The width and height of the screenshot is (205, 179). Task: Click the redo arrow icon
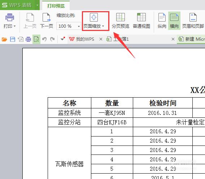[52, 39]
